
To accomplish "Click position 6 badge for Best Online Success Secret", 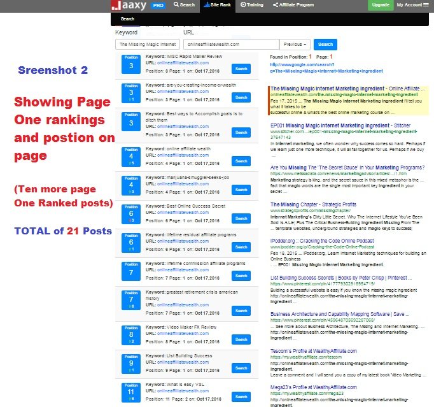I will (x=131, y=214).
